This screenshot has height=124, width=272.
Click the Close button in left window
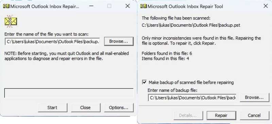point(86,108)
